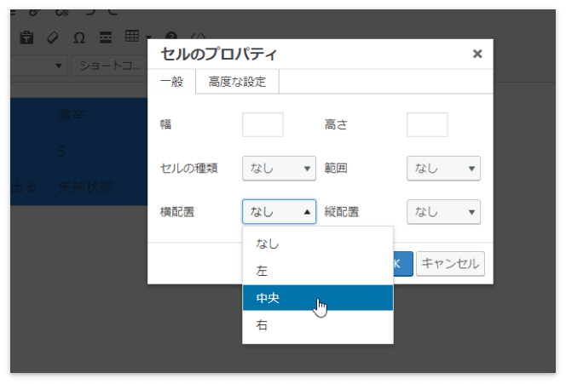Open the 範囲 dropdown

443,168
